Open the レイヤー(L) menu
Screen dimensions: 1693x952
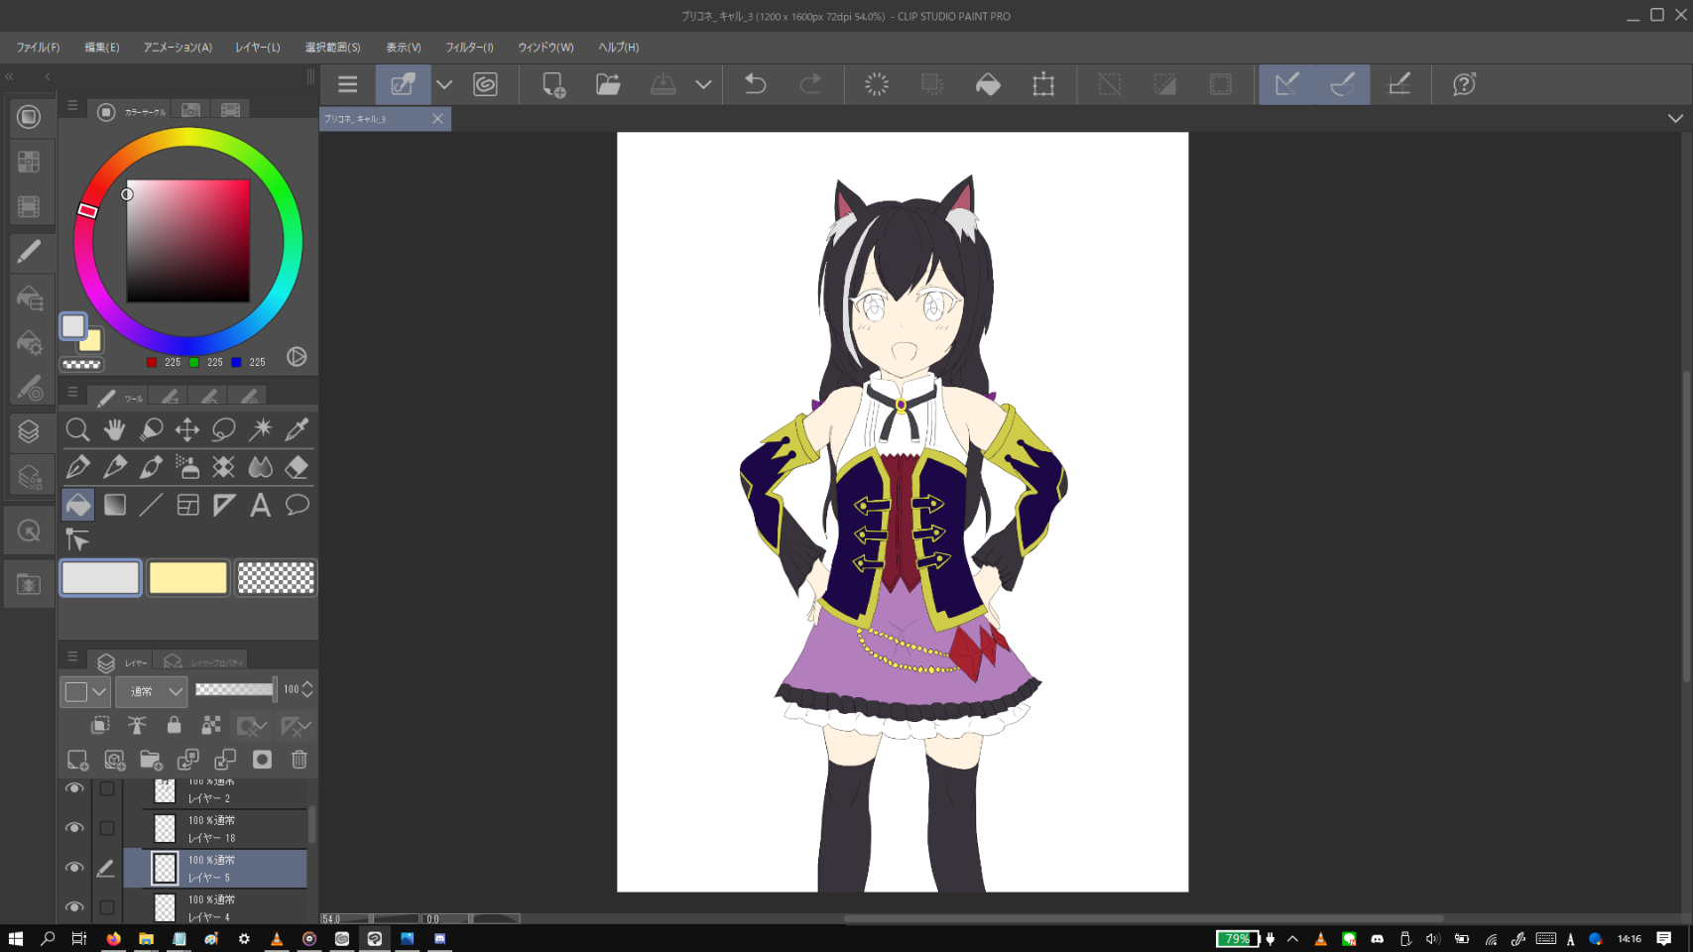tap(257, 48)
